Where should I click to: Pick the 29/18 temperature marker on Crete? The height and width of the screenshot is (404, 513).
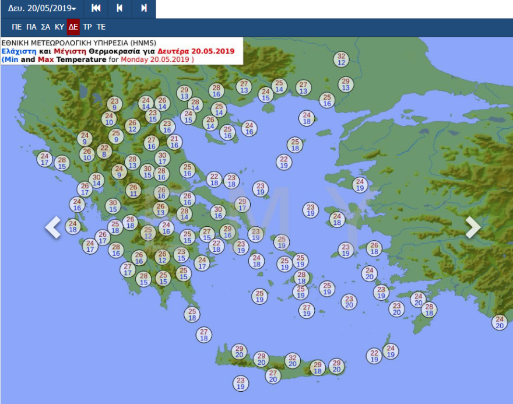pos(317,367)
